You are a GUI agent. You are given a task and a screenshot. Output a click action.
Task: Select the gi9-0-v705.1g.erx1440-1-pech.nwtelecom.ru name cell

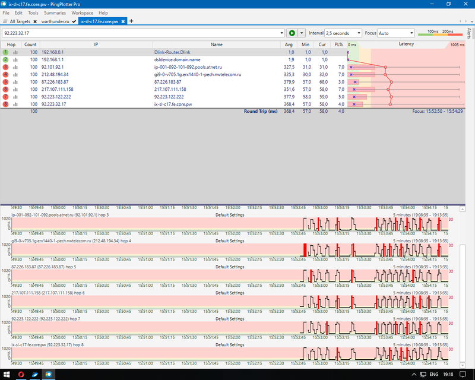[x=217, y=75]
